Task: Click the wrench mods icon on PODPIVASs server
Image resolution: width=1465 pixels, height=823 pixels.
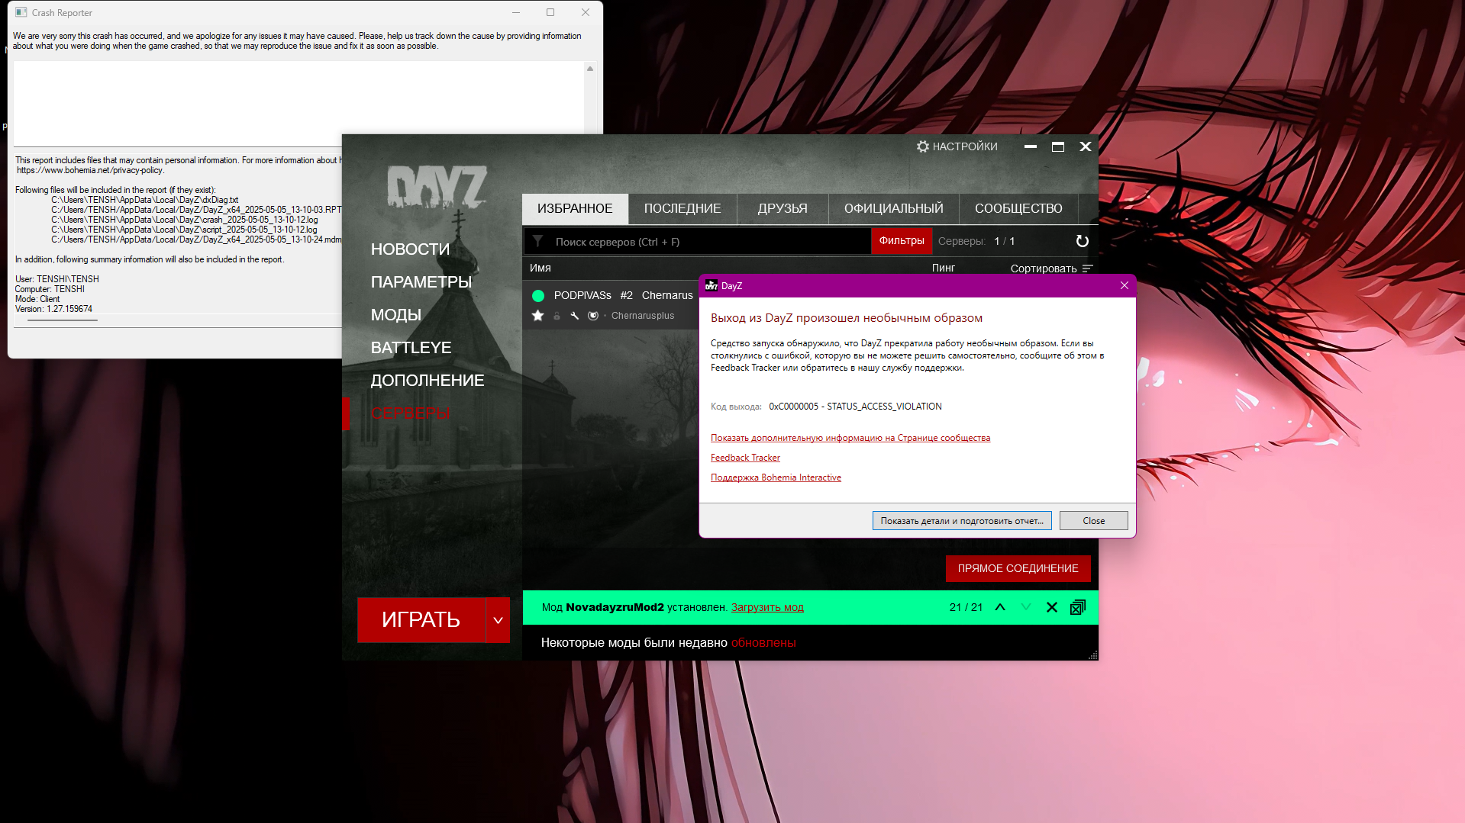Action: (x=575, y=316)
